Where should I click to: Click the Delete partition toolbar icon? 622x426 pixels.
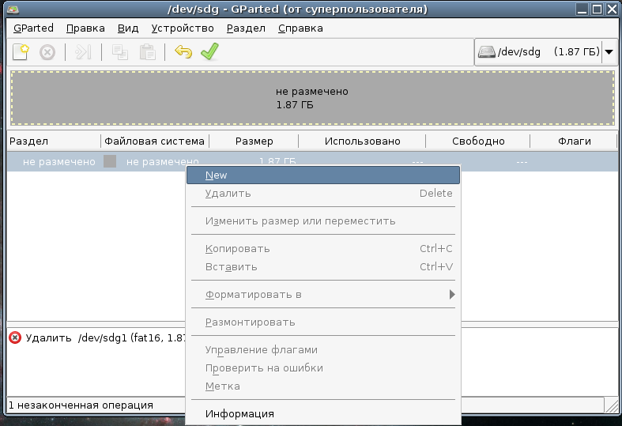(x=47, y=52)
